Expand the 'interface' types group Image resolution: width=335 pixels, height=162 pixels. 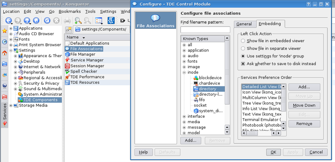pos(184,116)
